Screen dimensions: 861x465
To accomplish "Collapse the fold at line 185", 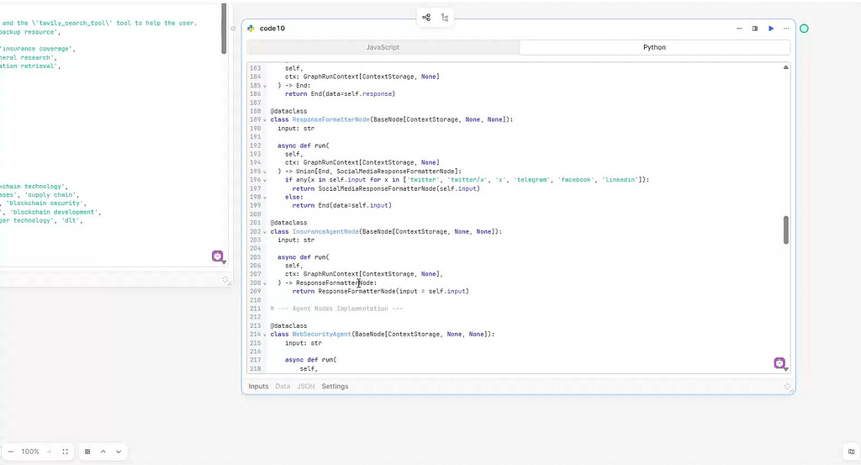I will tap(265, 87).
